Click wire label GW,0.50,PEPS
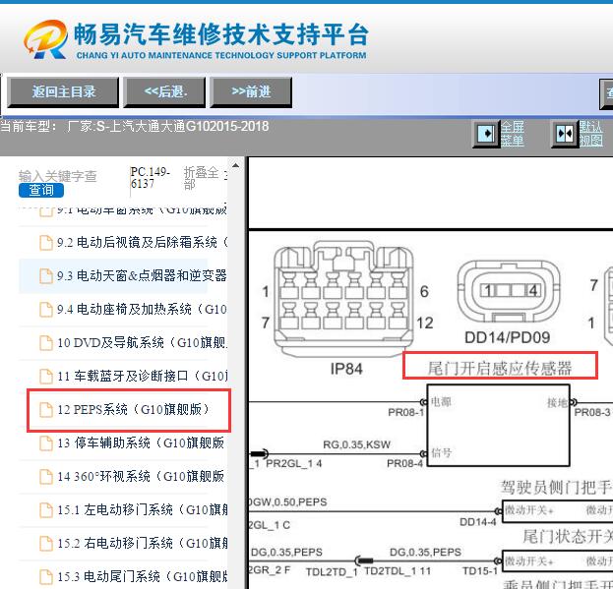 click(288, 502)
